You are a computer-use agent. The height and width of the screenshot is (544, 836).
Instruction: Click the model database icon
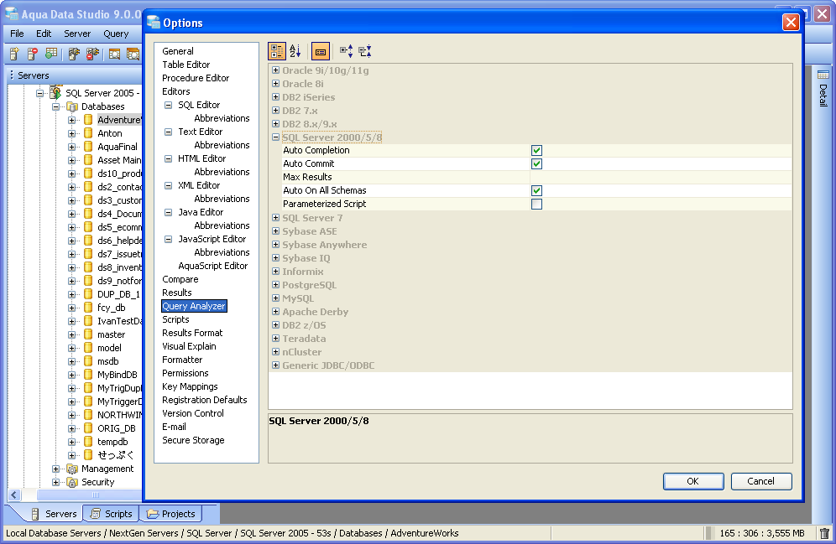[x=88, y=348]
